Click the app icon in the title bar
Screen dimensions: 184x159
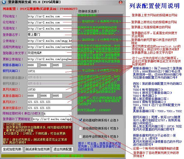4,2
